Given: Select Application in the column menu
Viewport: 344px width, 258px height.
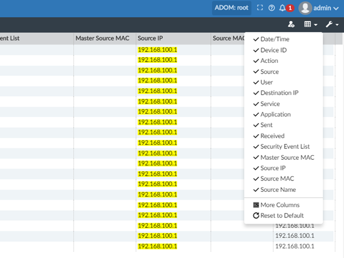Looking at the screenshot, I should point(275,114).
